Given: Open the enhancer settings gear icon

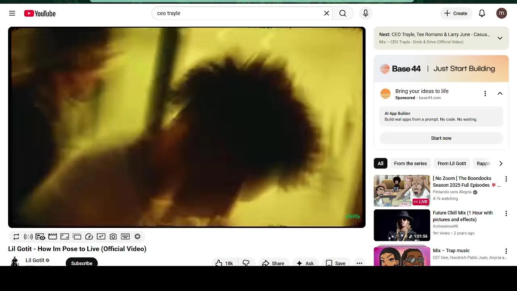Looking at the screenshot, I should (137, 236).
